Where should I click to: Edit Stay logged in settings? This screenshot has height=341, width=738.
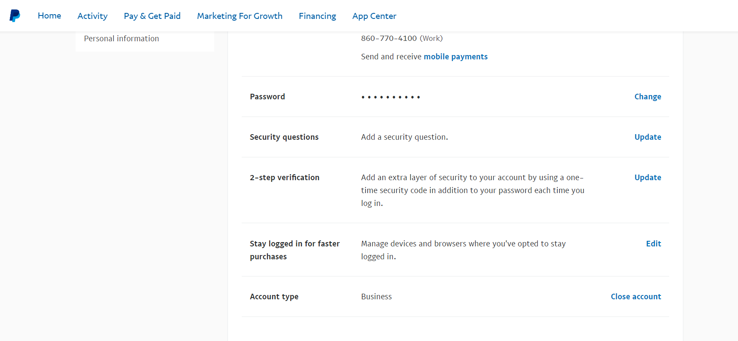pos(653,244)
